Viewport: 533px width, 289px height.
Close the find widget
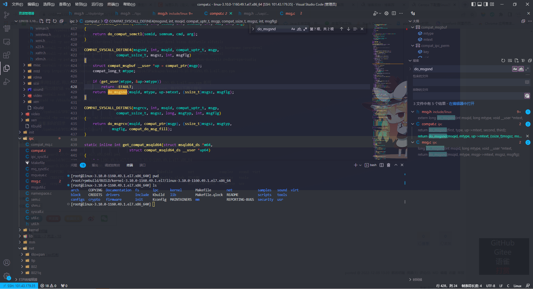point(362,29)
